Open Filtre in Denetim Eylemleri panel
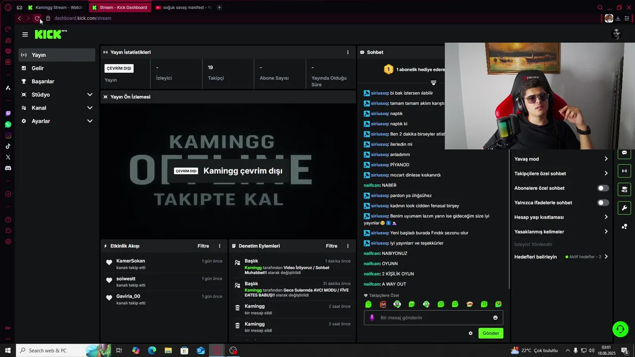Image resolution: width=635 pixels, height=357 pixels. coord(331,246)
